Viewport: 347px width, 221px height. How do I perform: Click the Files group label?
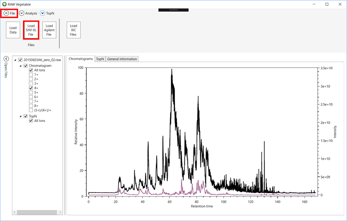[x=31, y=45]
